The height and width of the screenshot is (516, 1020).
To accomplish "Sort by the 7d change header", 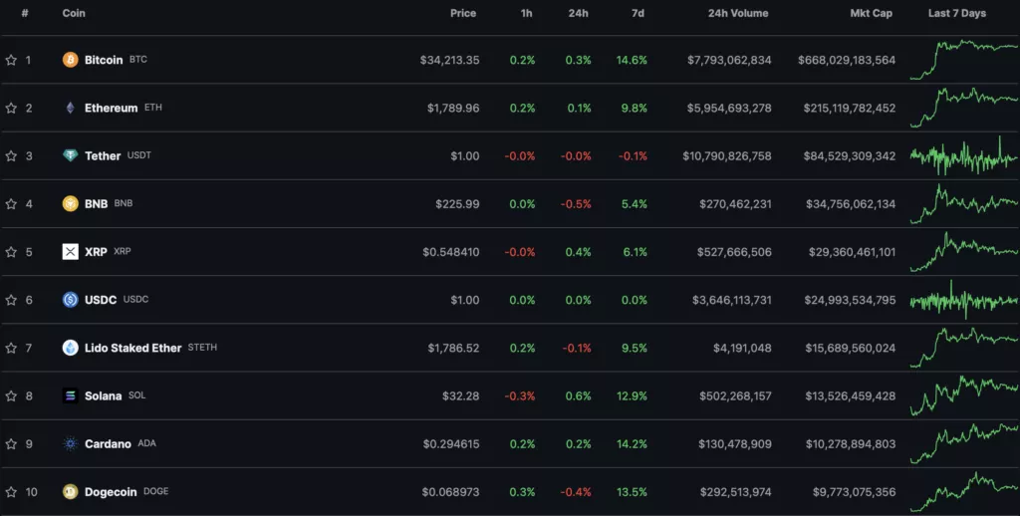I will [638, 13].
